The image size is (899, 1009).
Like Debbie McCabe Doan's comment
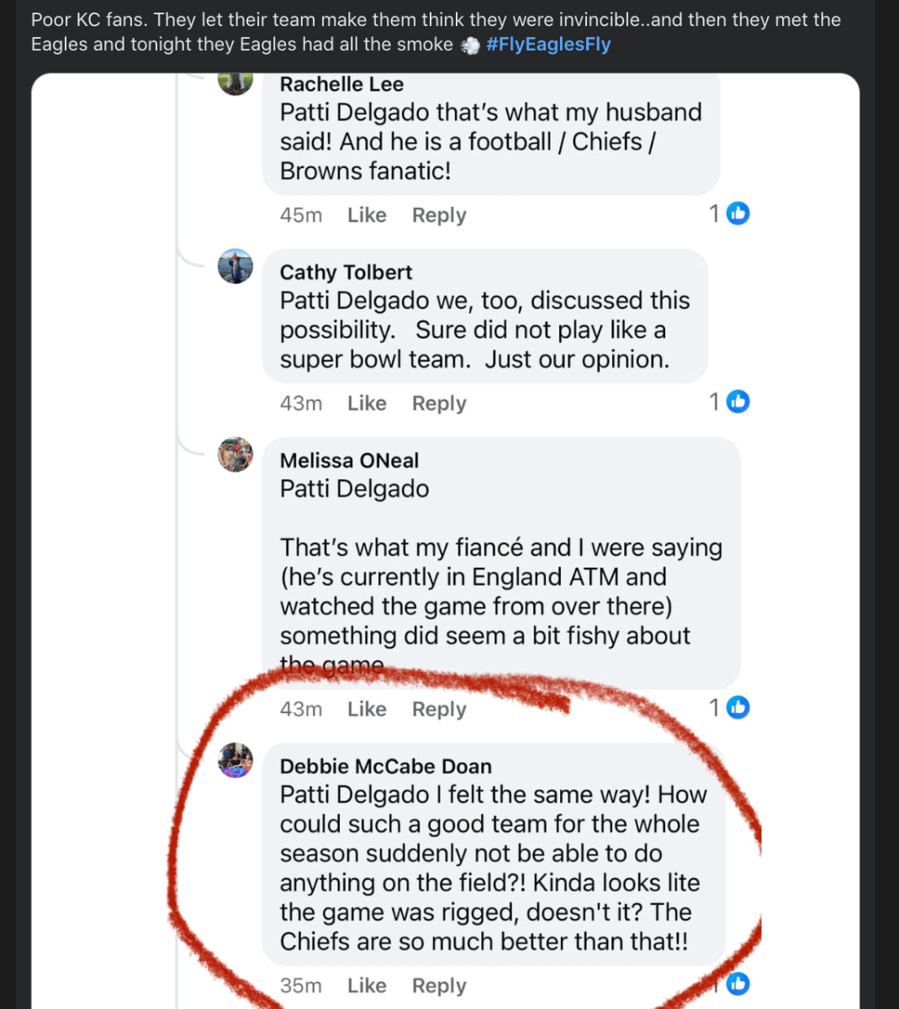click(367, 985)
